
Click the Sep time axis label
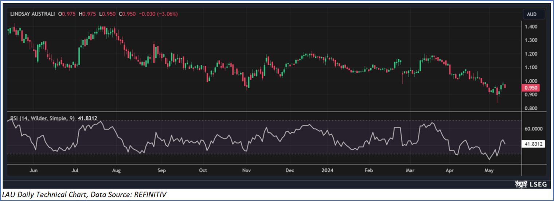point(162,170)
